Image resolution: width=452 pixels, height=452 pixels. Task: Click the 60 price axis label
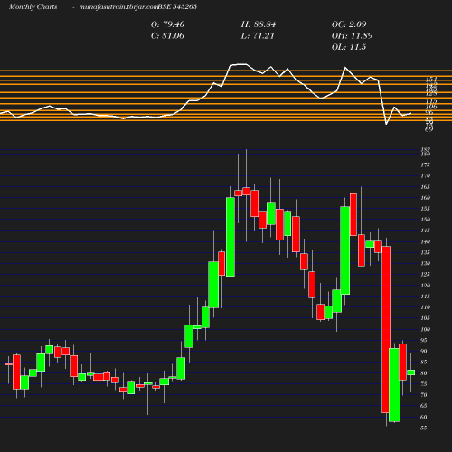tap(424, 417)
